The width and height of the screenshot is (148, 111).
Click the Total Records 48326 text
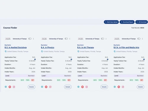(138, 28)
